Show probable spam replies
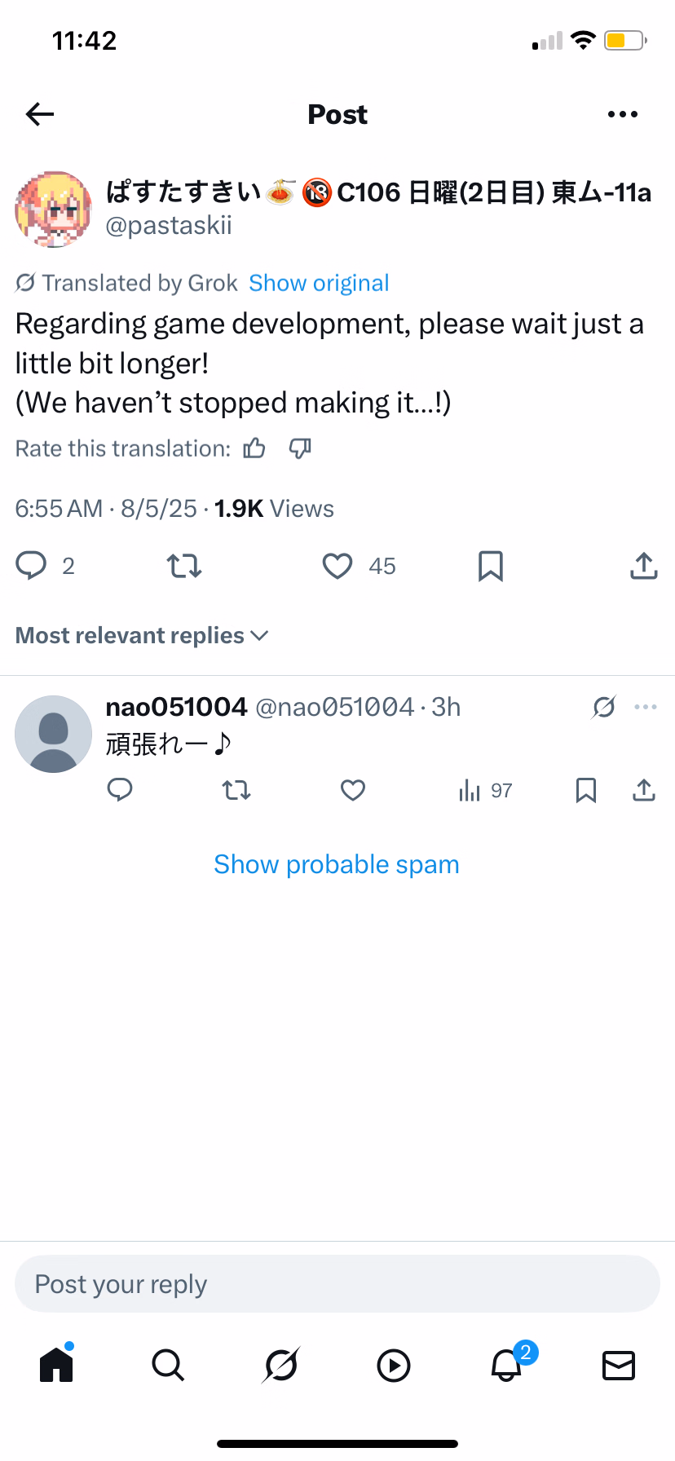 337,864
